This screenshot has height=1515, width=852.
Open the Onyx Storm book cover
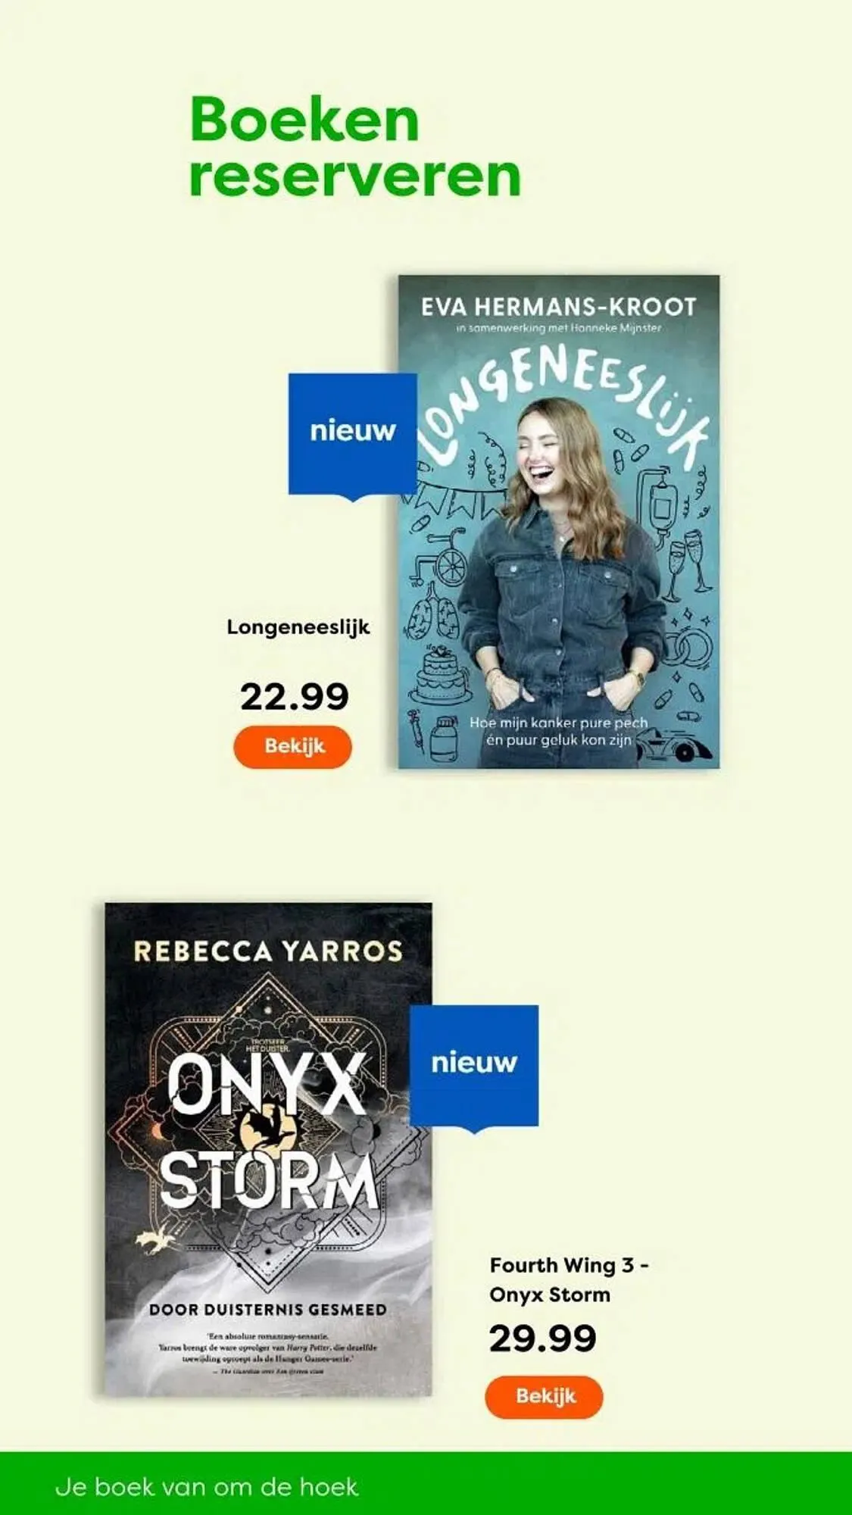[268, 1149]
